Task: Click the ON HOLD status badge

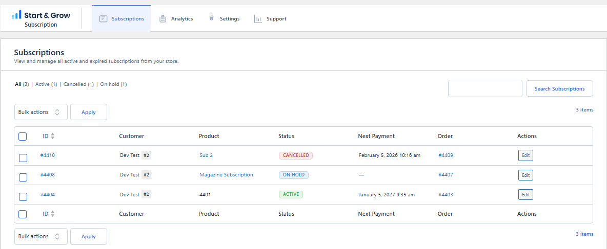Action: pos(293,175)
